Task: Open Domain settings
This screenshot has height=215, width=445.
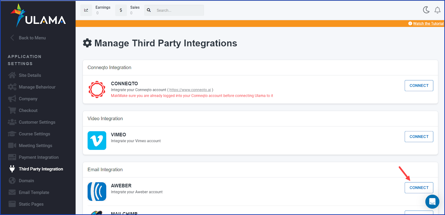Action: [x=26, y=181]
